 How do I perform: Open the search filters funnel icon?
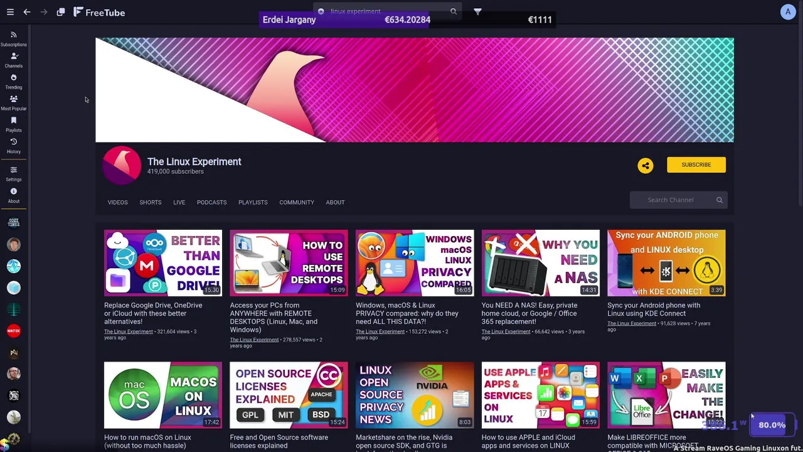pos(477,11)
